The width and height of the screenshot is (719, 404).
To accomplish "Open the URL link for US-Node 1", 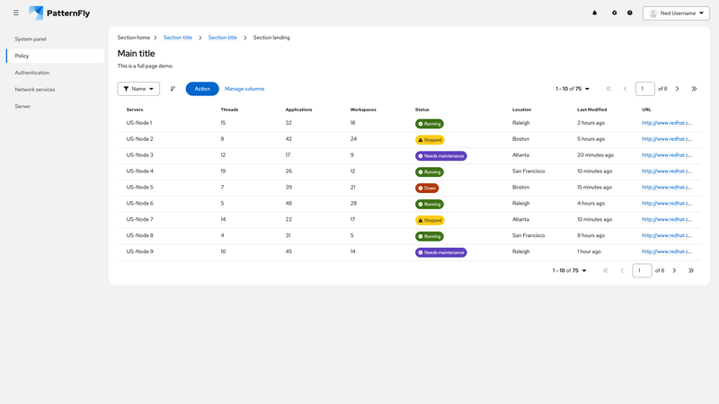I will pos(667,123).
